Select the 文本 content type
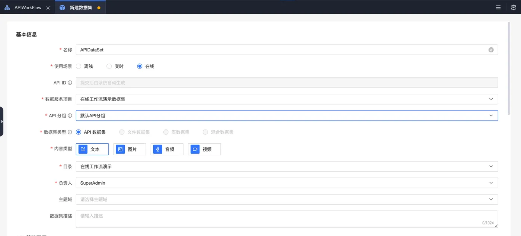The width and height of the screenshot is (521, 236). pos(92,149)
